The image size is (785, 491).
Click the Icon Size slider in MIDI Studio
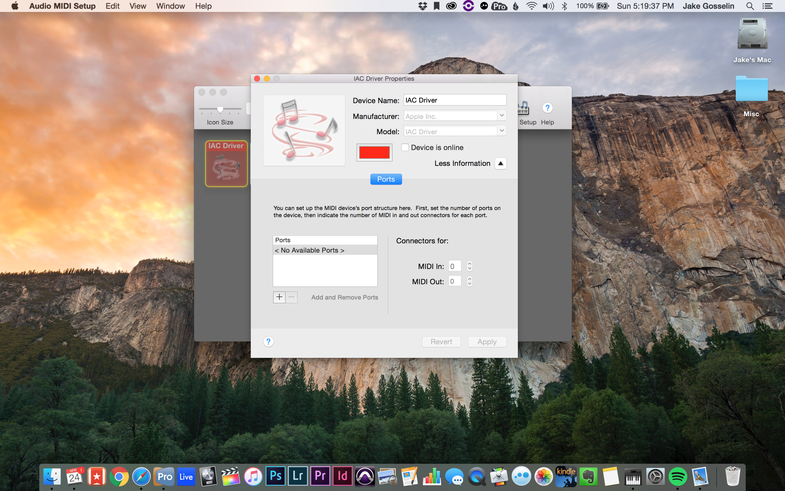click(x=220, y=109)
